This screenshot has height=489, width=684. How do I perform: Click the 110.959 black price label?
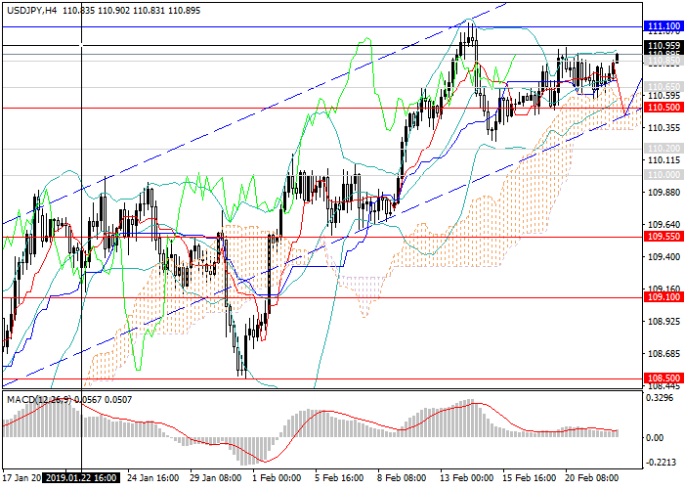click(x=663, y=45)
